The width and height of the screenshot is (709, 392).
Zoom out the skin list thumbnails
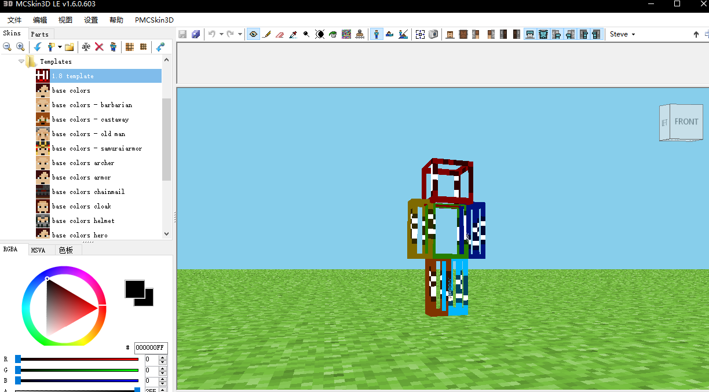[8, 47]
